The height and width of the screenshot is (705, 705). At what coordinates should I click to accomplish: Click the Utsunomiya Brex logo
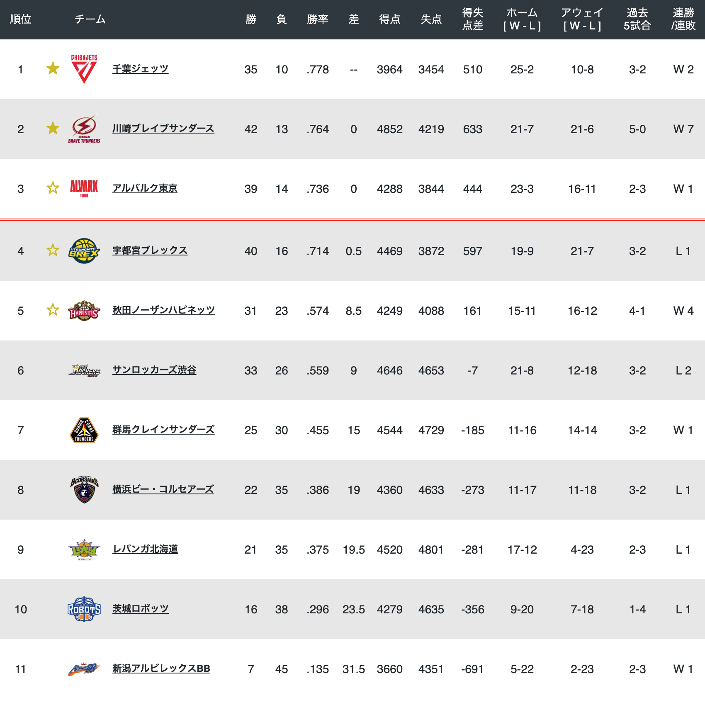coord(84,250)
